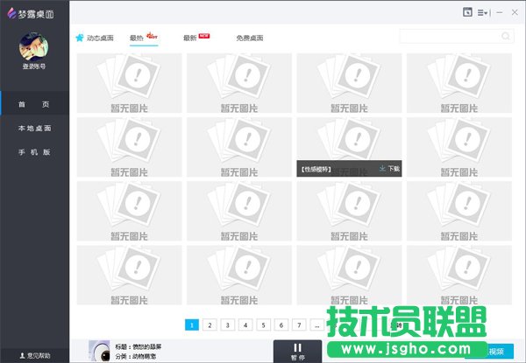526x363 pixels.
Task: Open the 免费桌面 tab
Action: [249, 38]
